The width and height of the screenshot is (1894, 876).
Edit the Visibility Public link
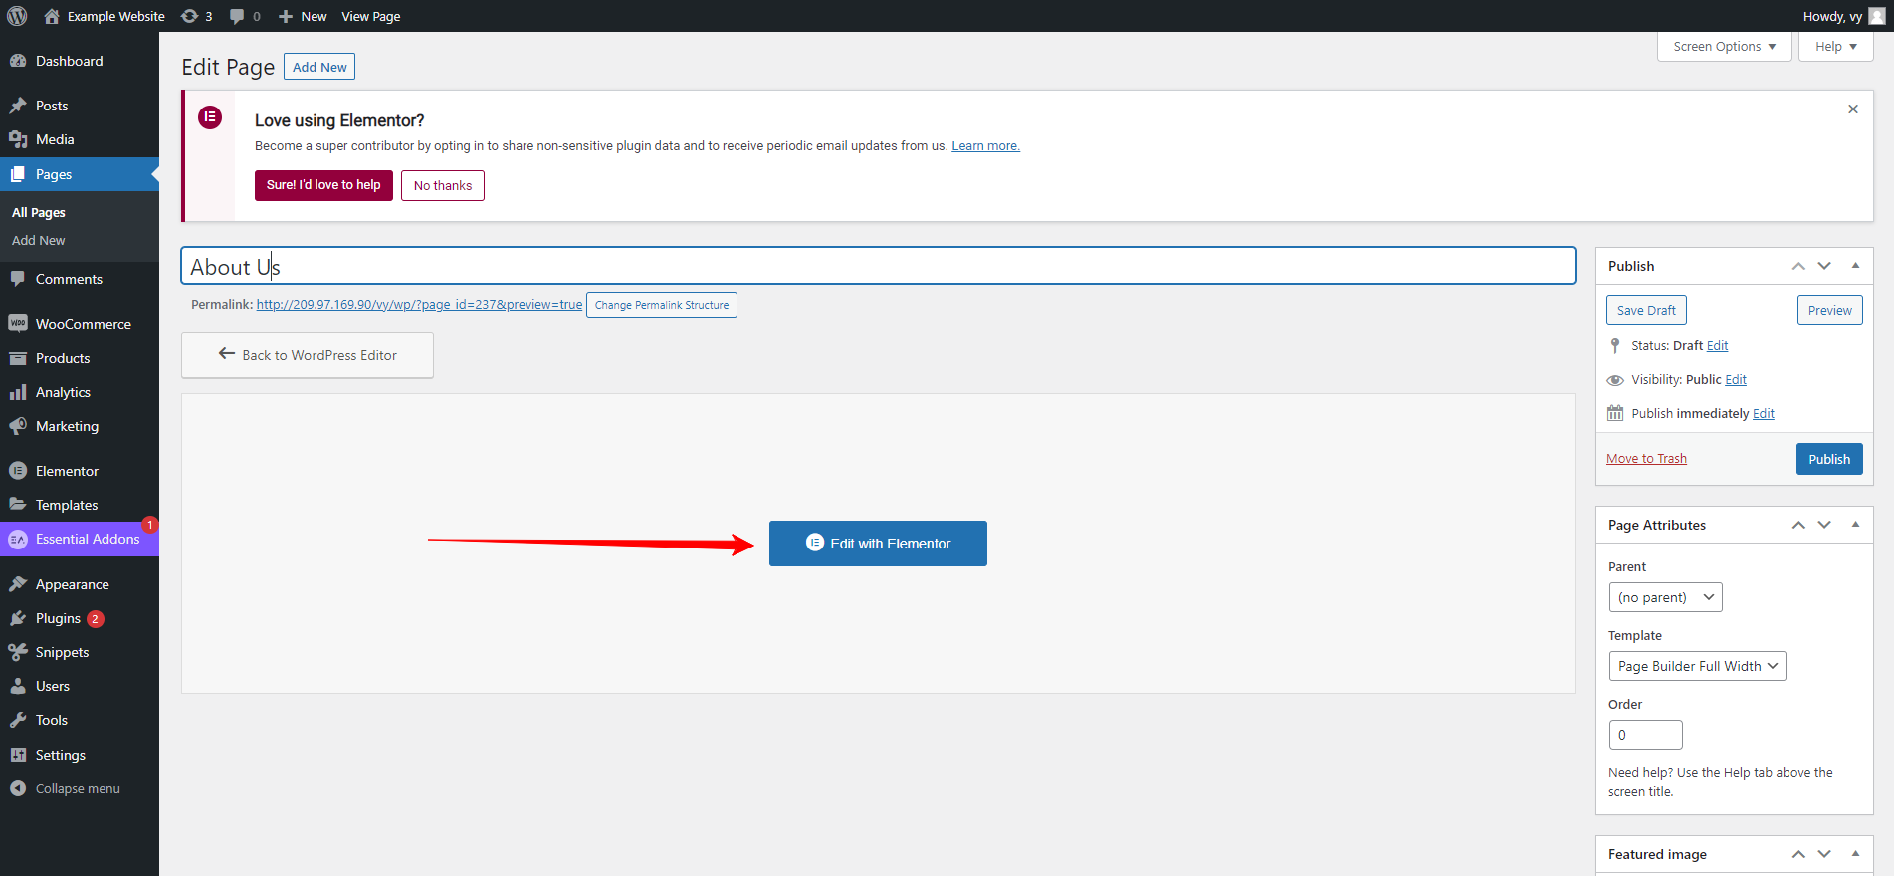tap(1736, 380)
